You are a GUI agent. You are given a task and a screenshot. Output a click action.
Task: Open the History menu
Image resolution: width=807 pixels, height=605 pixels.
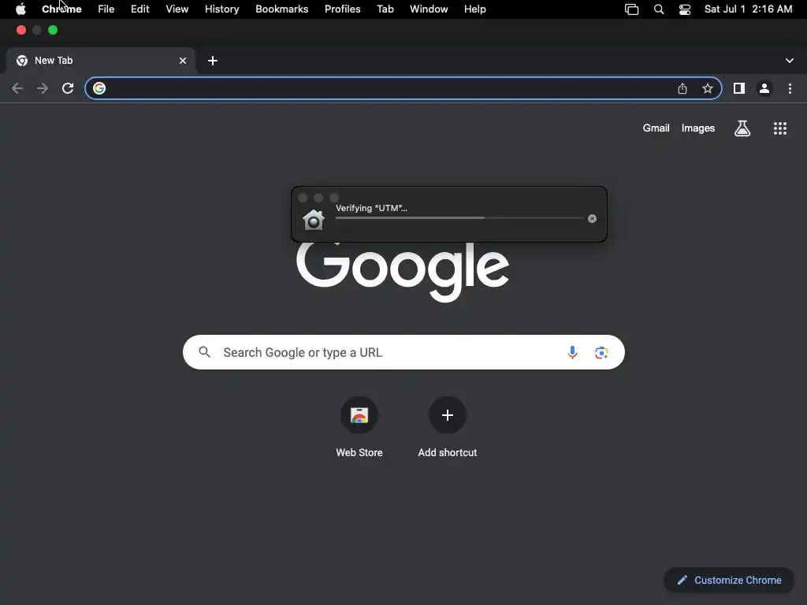[x=221, y=9]
